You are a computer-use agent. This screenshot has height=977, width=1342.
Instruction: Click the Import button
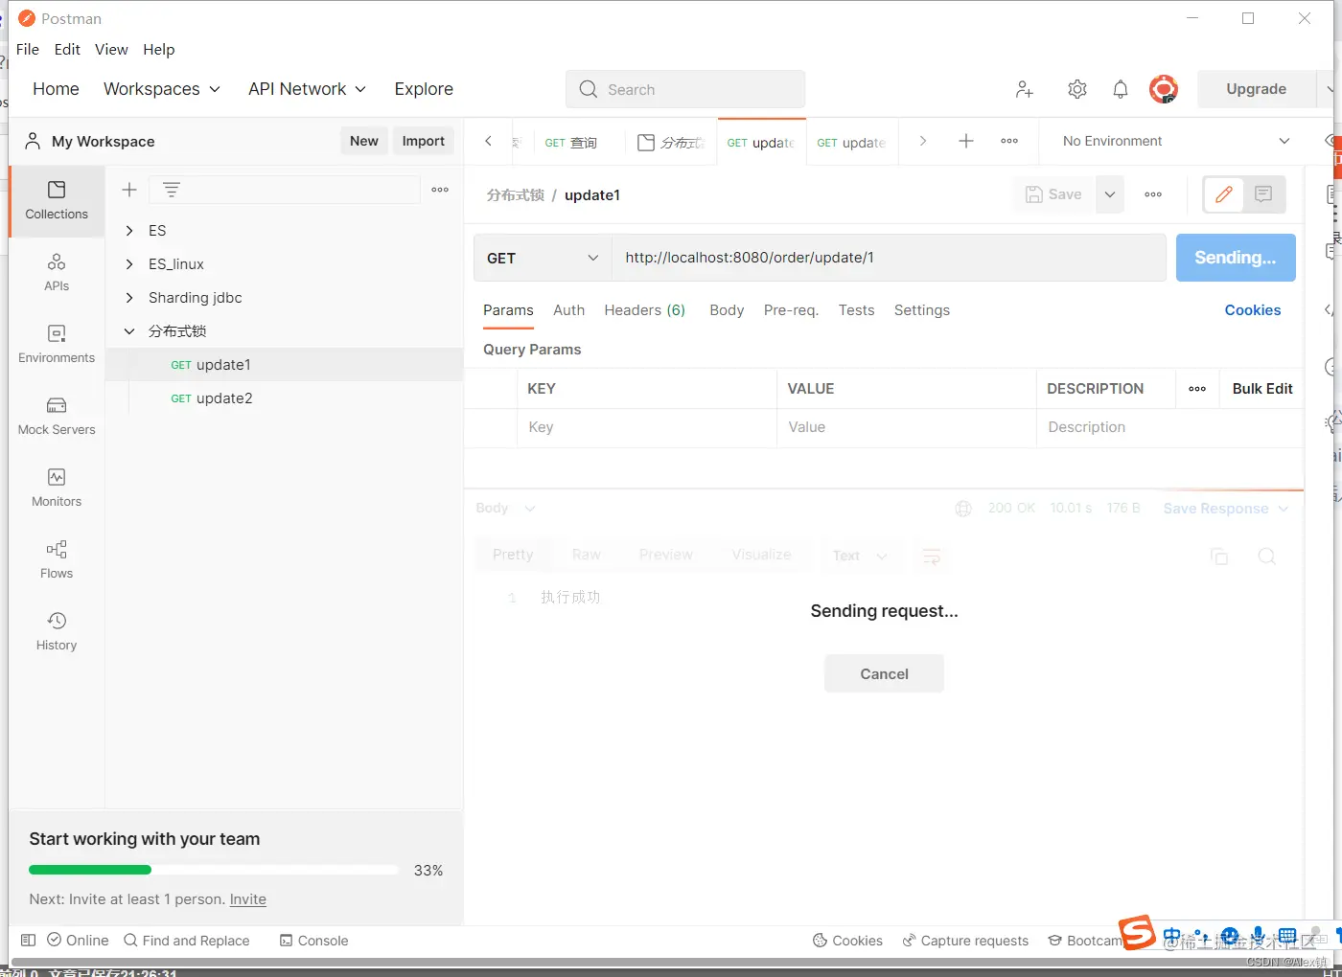(x=424, y=141)
